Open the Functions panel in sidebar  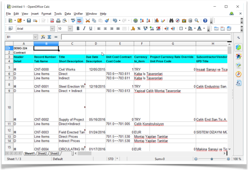[x=238, y=83]
